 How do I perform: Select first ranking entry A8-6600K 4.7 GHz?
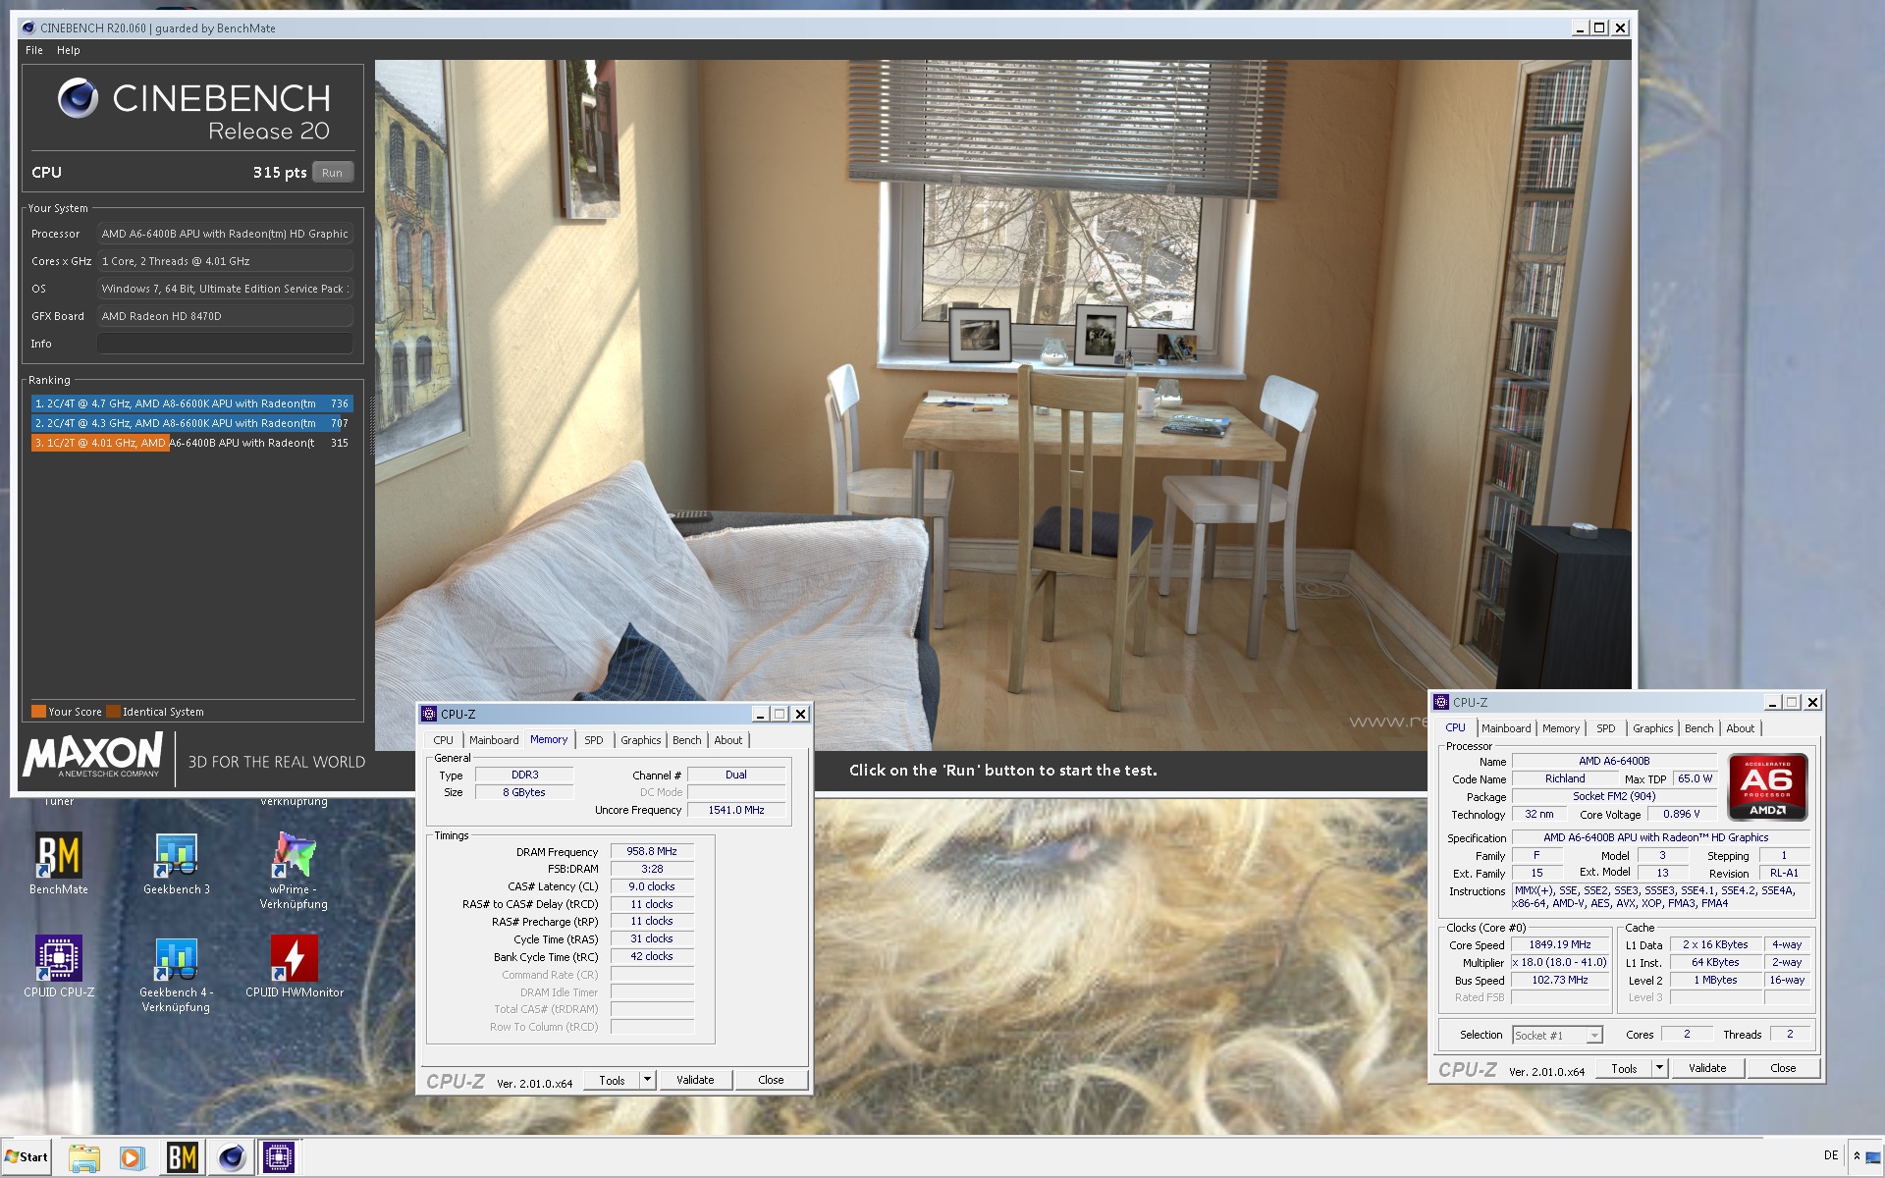[191, 403]
